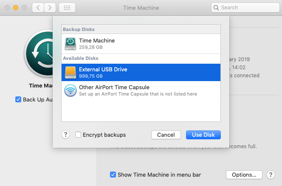Screen dimensions: 282x186
Task: Toggle Back Up Automatically checkbox
Action: pos(18,99)
